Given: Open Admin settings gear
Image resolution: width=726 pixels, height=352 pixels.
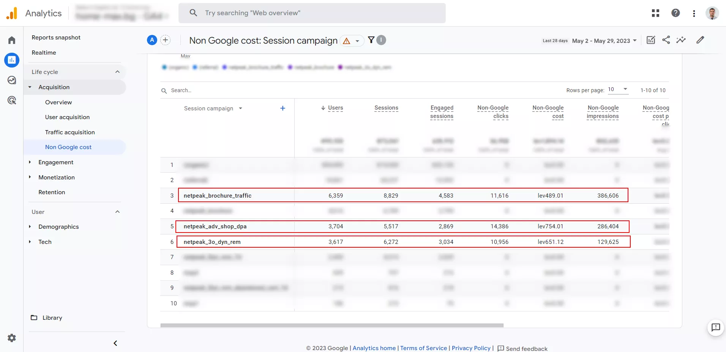Looking at the screenshot, I should point(12,338).
